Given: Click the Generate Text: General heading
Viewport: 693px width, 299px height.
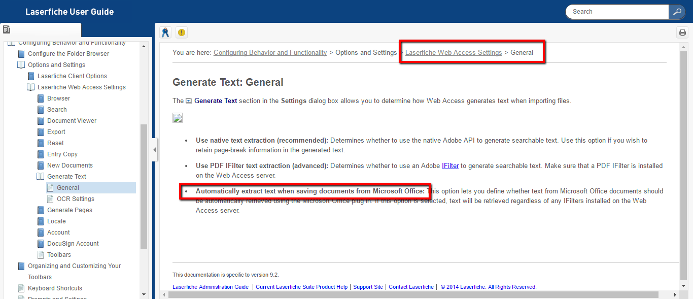Looking at the screenshot, I should 228,82.
